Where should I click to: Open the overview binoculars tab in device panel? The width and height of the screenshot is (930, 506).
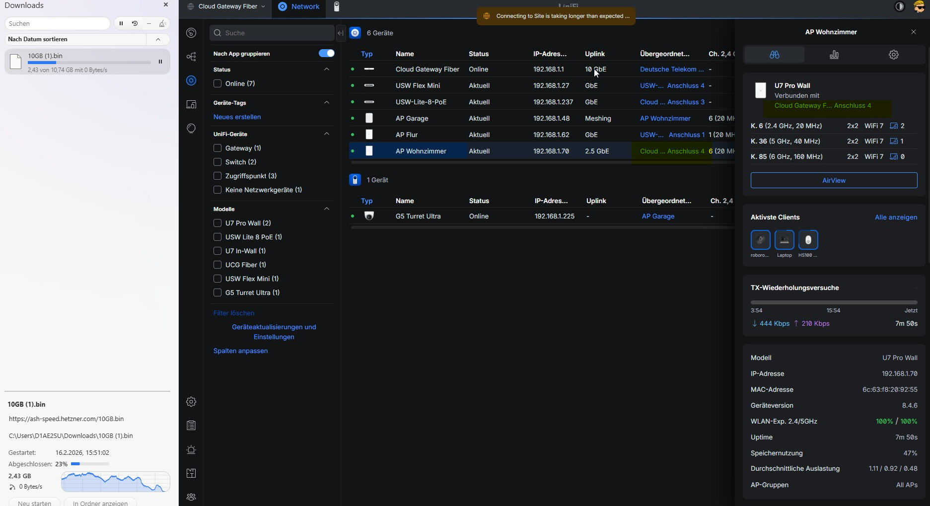click(x=774, y=55)
